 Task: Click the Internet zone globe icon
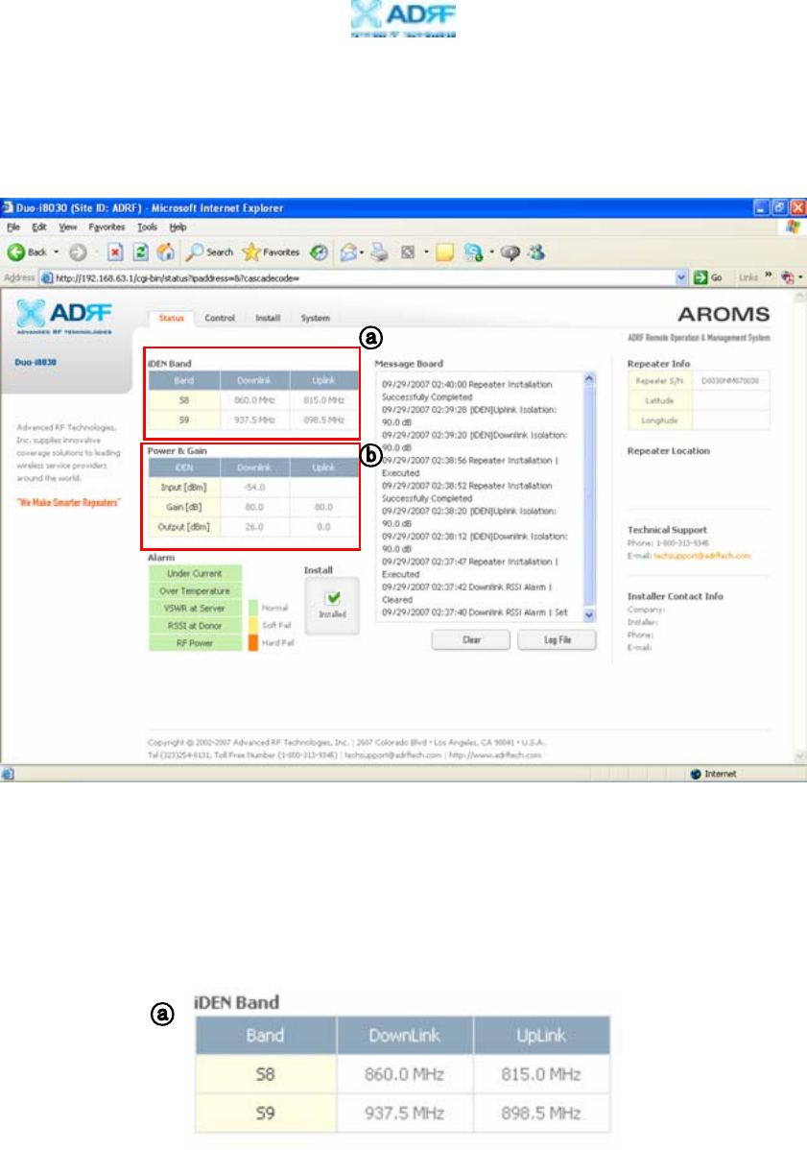696,774
